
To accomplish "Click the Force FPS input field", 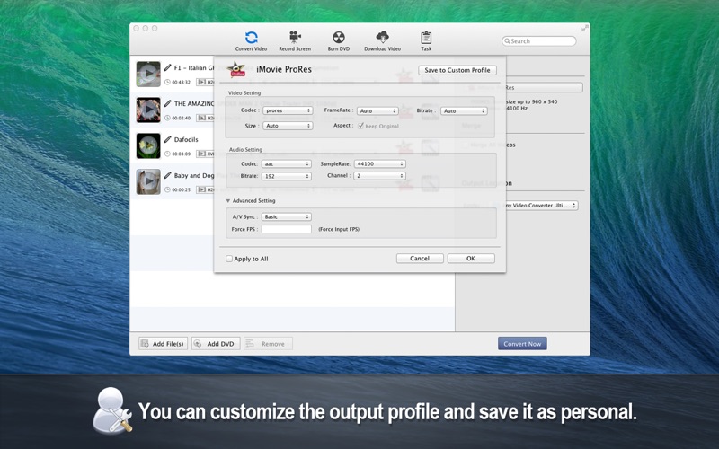I will 286,229.
